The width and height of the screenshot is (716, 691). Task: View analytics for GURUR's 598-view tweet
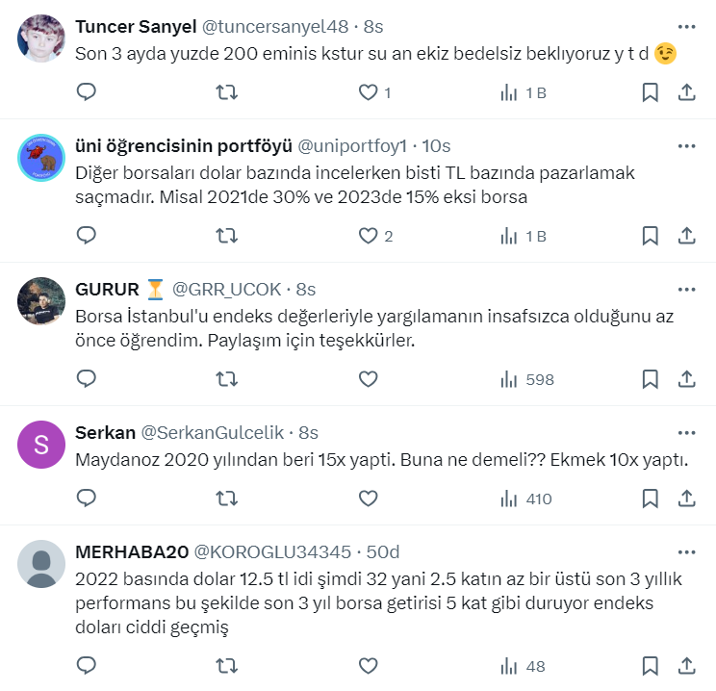(x=527, y=379)
